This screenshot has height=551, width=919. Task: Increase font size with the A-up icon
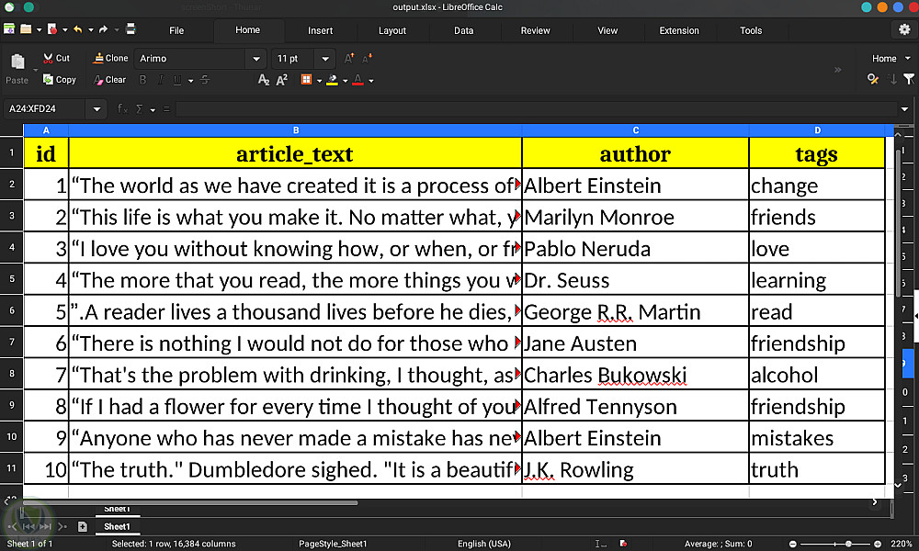tap(348, 58)
